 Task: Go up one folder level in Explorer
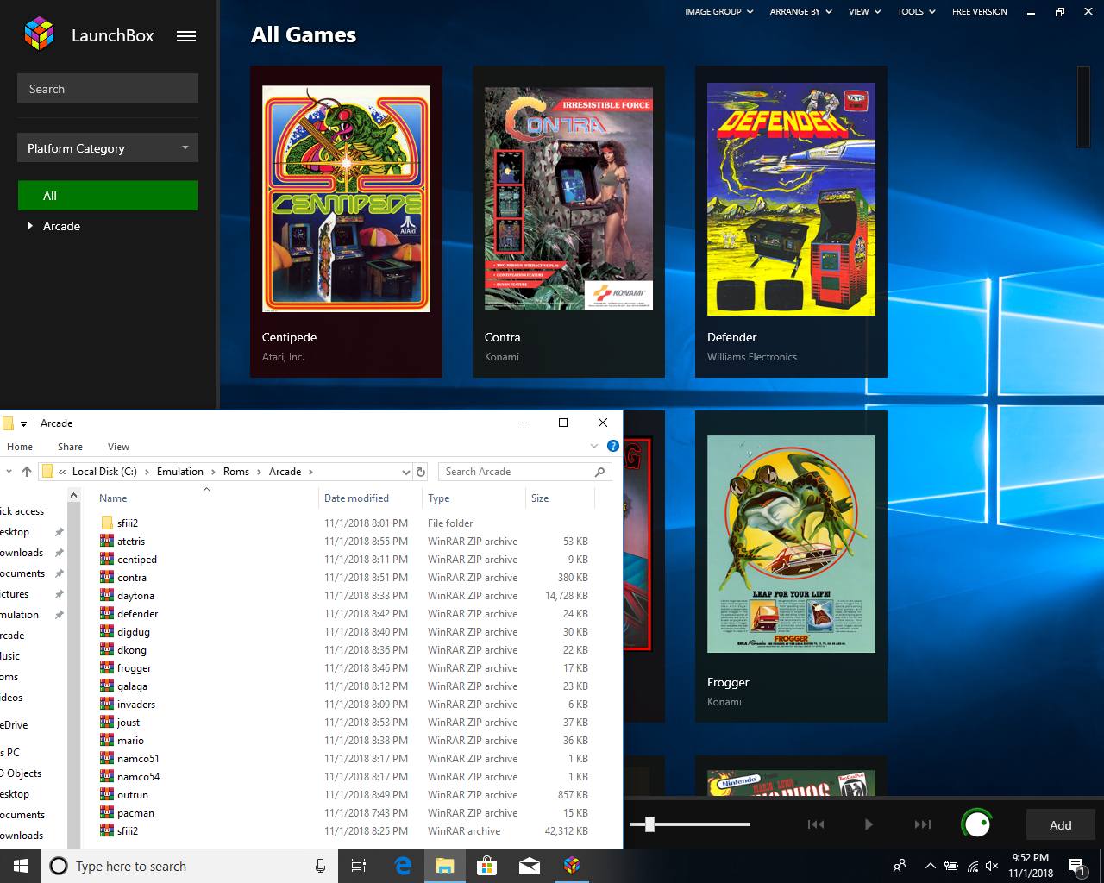27,472
